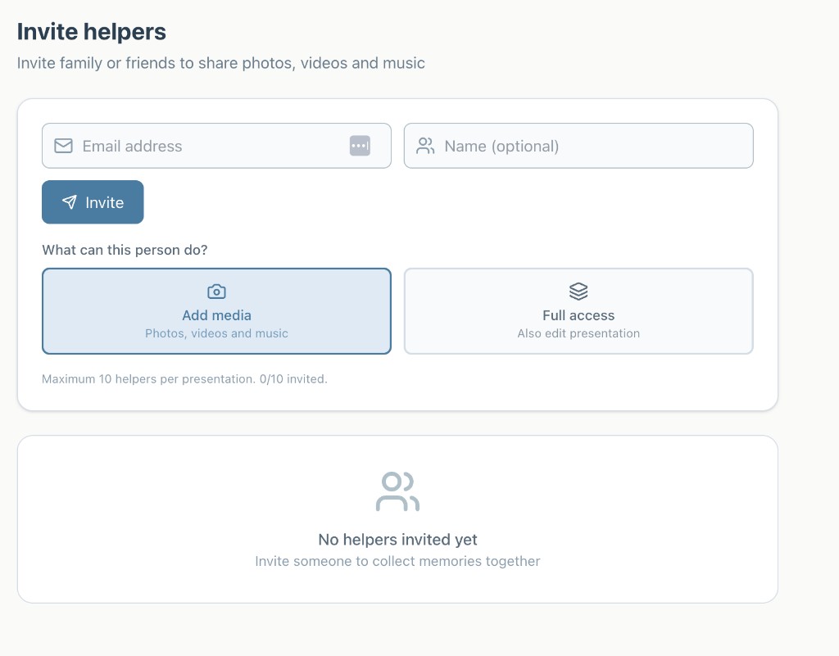Click the envelope icon in email field
Viewport: 839px width, 656px height.
[63, 146]
